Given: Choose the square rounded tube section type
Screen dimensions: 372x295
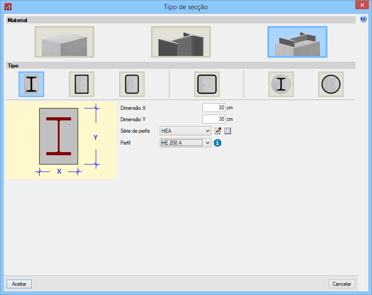Looking at the screenshot, I should click(207, 84).
